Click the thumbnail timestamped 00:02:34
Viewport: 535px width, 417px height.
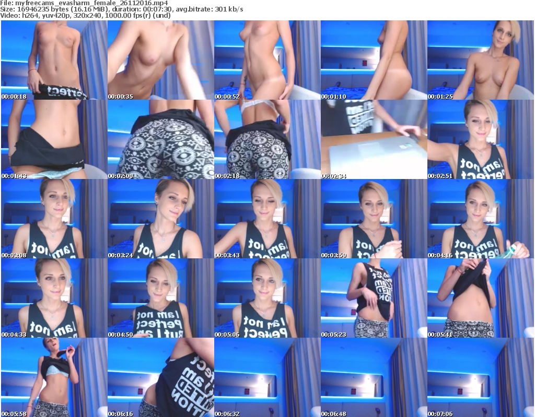tap(374, 139)
